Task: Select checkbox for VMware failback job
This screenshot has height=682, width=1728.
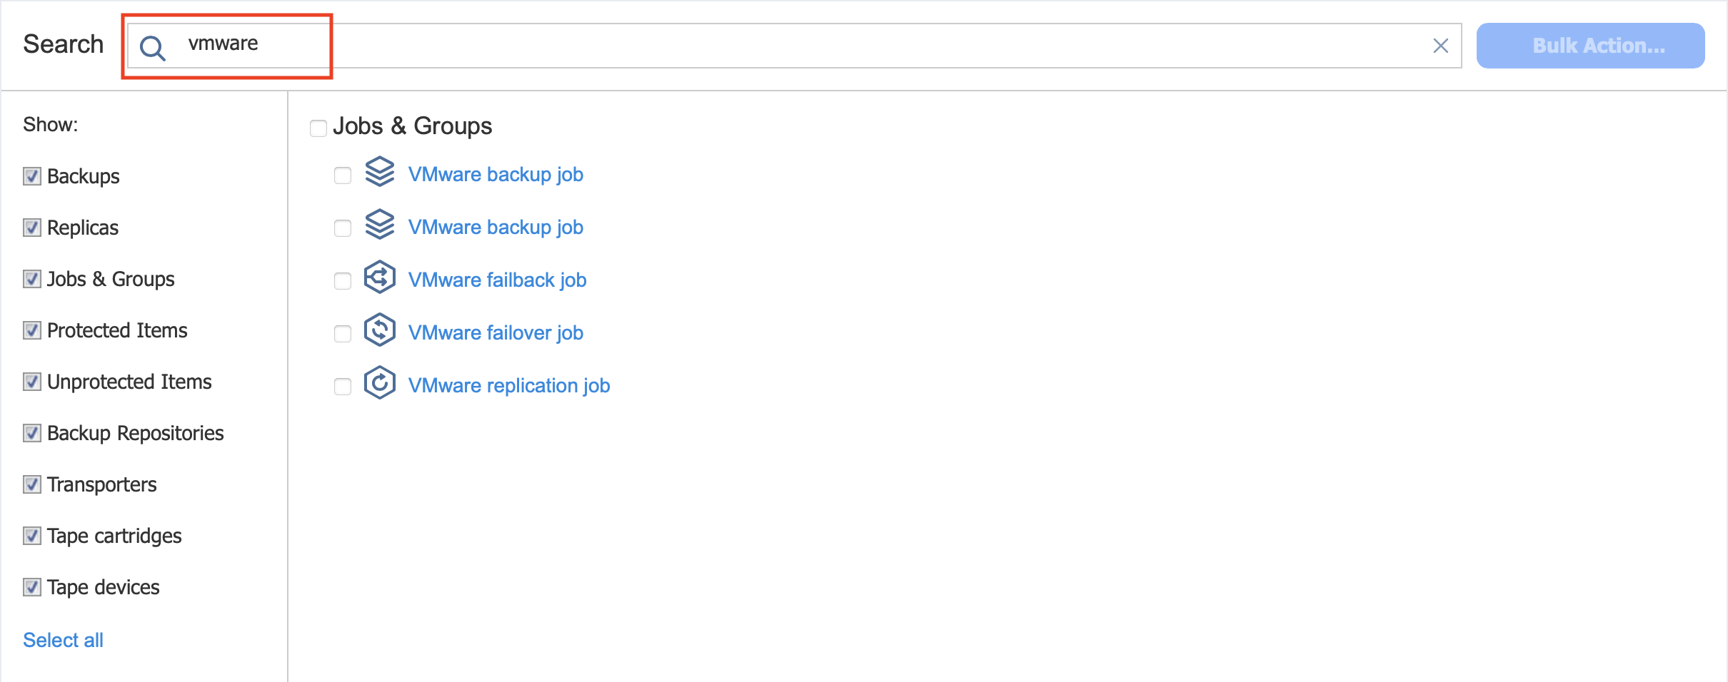Action: pos(343,281)
